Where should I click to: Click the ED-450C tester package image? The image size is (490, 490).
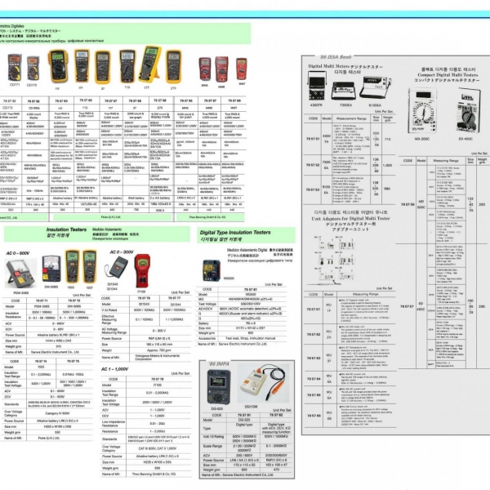pos(467,106)
